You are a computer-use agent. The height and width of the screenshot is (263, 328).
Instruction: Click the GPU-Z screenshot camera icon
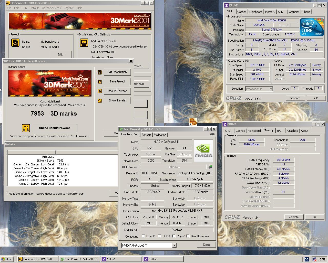(212, 134)
